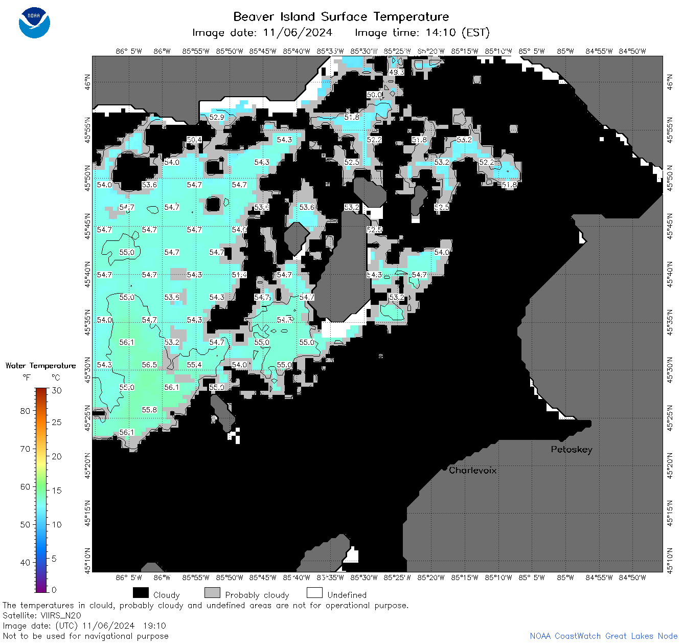Click the water temperature color scale bar
Screen dimensions: 683x644
pos(41,490)
